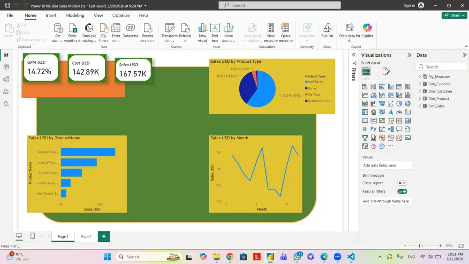This screenshot has height=264, width=469.
Task: Connect to Dataverse source
Action: (130, 30)
